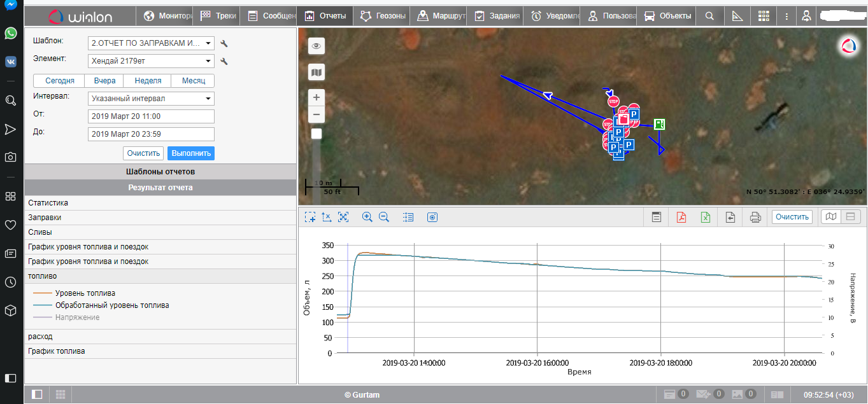Switch to the Геозоны tab
Image resolution: width=868 pixels, height=404 pixels.
[383, 16]
